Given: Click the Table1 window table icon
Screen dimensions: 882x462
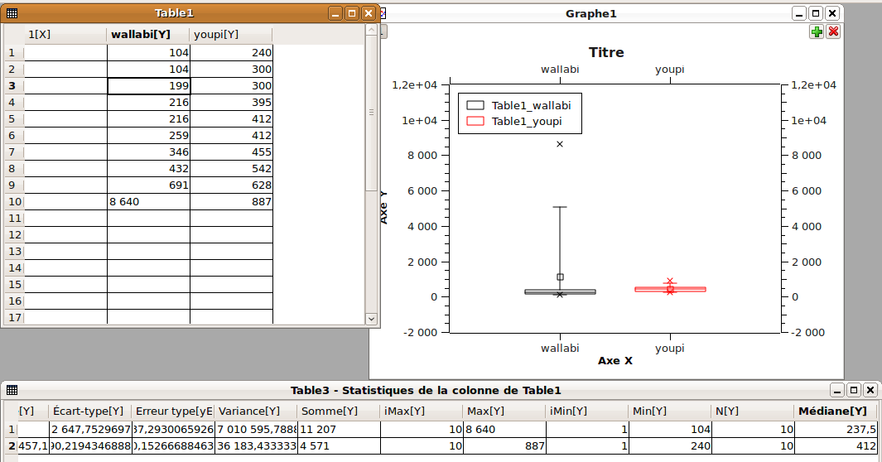Looking at the screenshot, I should tap(12, 13).
